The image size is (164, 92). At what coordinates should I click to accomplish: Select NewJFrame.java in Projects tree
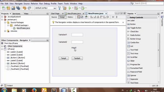(23, 28)
